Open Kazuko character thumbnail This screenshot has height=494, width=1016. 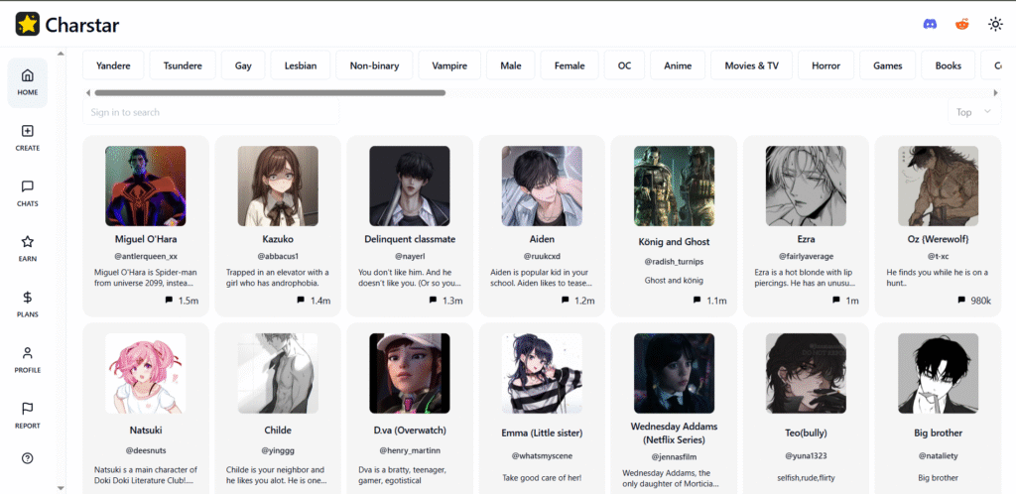tap(278, 185)
